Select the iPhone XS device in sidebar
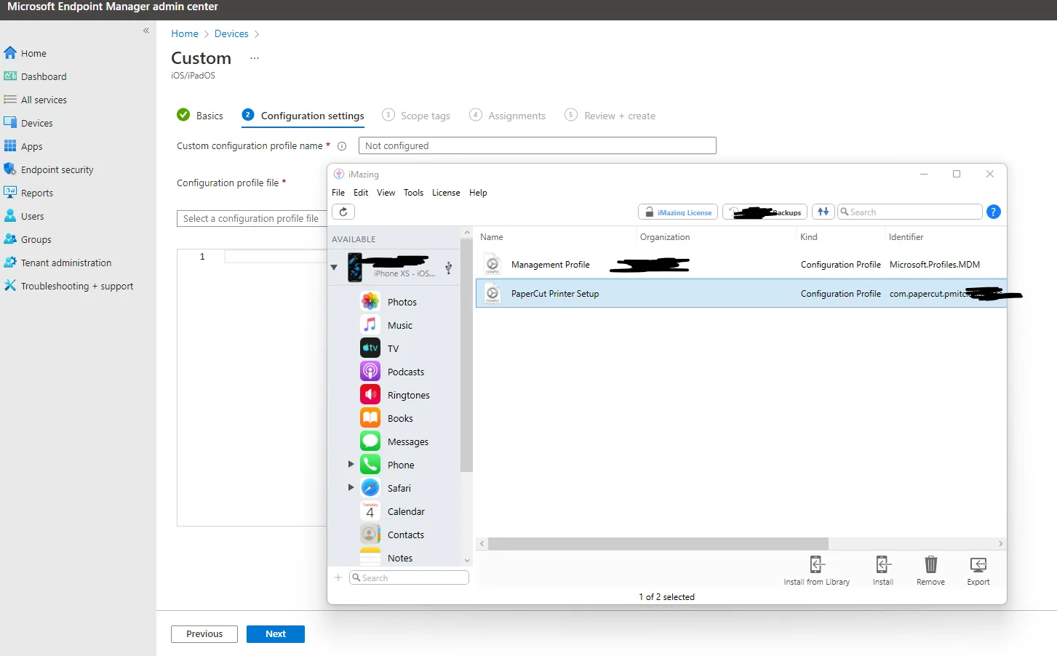This screenshot has width=1057, height=656. click(393, 267)
